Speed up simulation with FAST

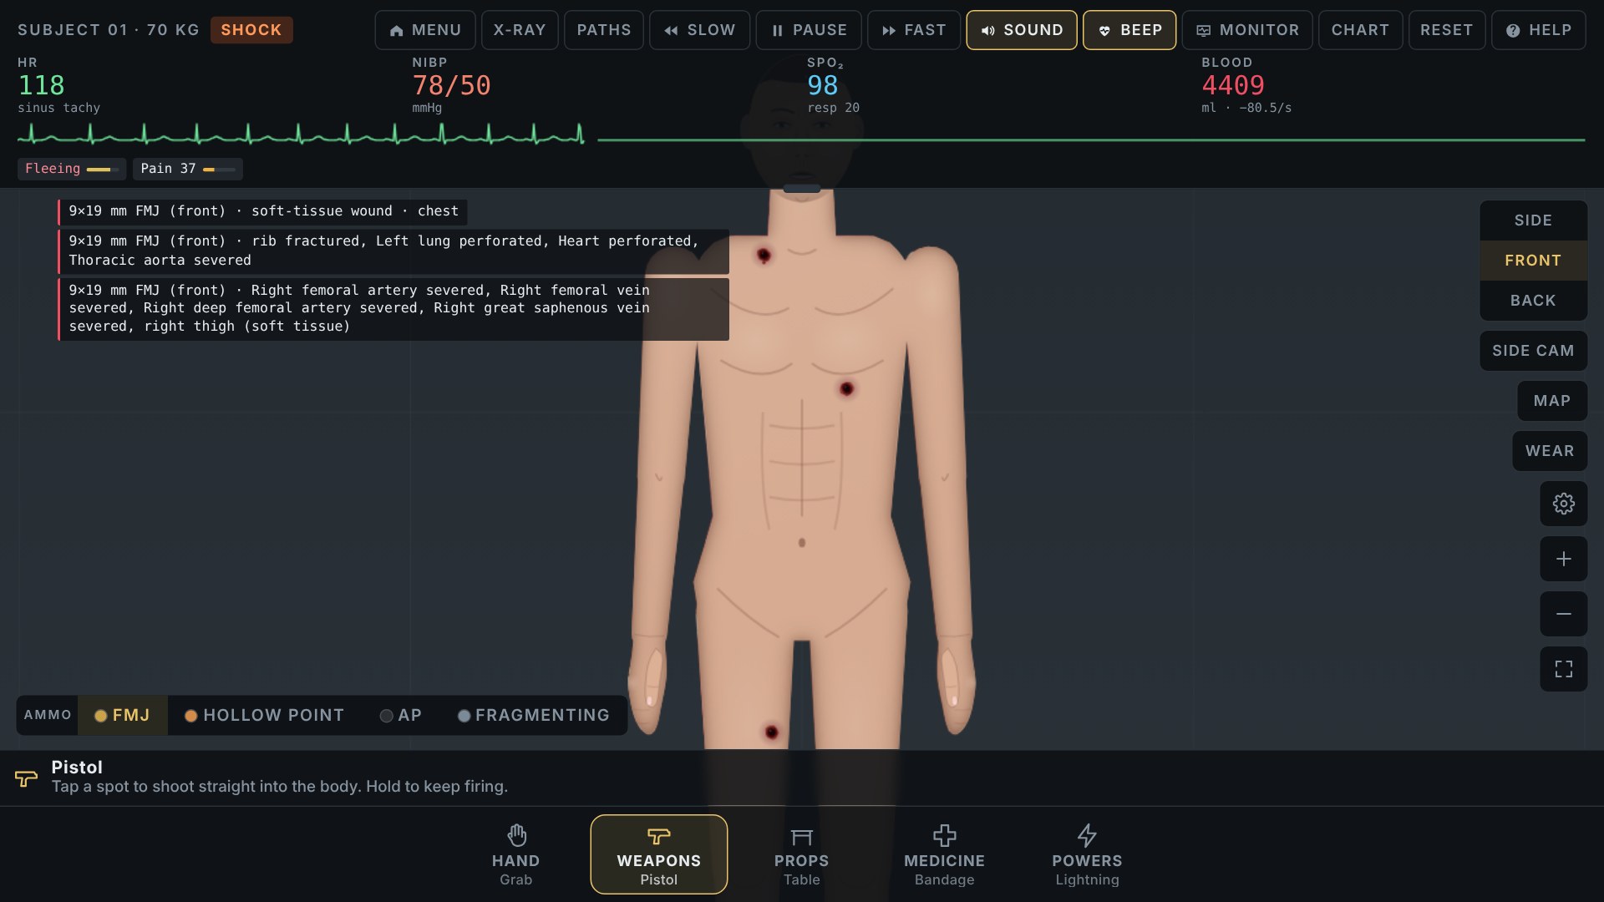(914, 30)
